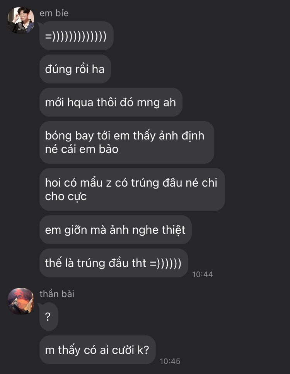This screenshot has width=290, height=374.
Task: Click the '?' message bubble
Action: (49, 316)
